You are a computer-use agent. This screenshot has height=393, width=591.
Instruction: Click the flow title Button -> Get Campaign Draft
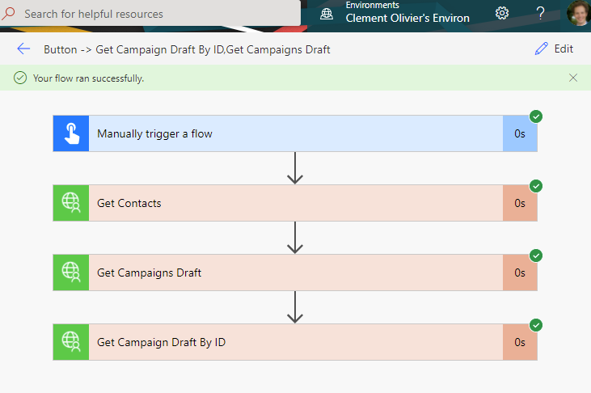point(187,49)
